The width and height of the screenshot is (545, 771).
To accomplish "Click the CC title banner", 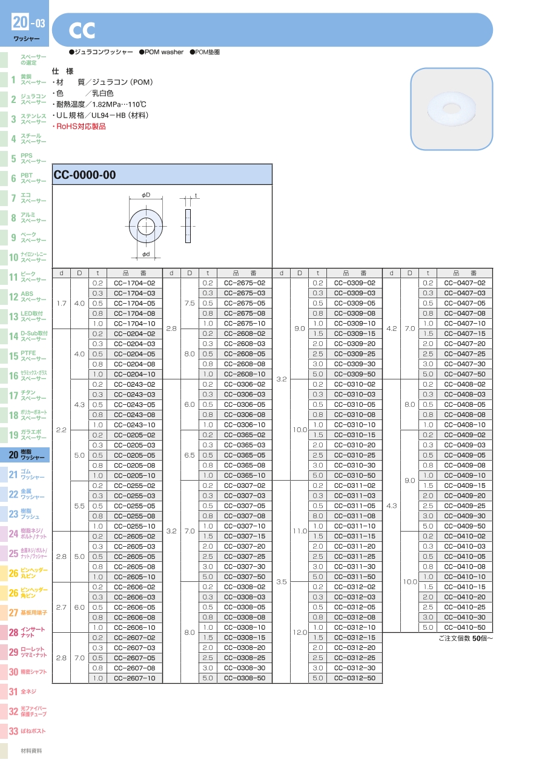I will [x=272, y=30].
